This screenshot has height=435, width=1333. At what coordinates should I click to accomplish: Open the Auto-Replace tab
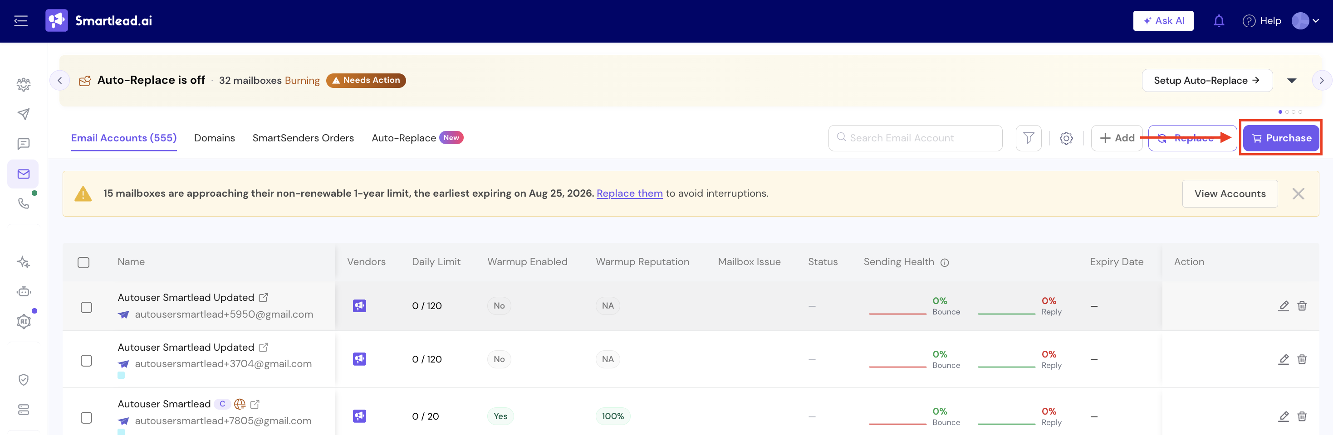pos(417,138)
